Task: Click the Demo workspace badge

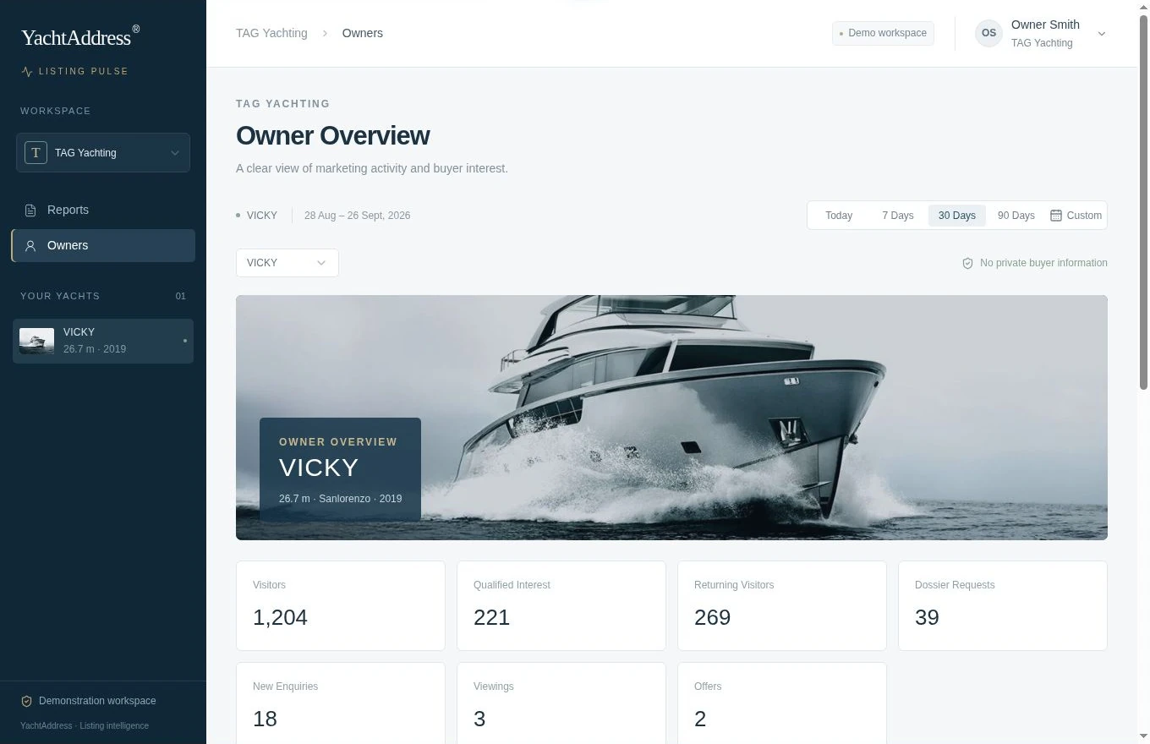Action: [x=883, y=33]
